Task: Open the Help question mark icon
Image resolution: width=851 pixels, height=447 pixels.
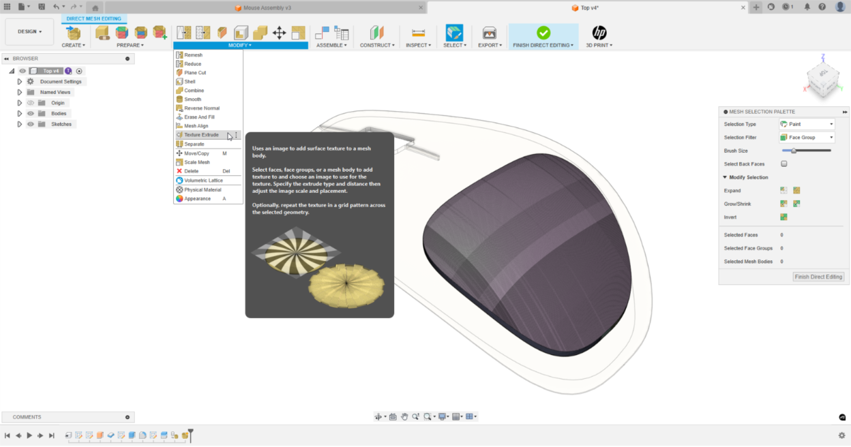Action: 822,7
